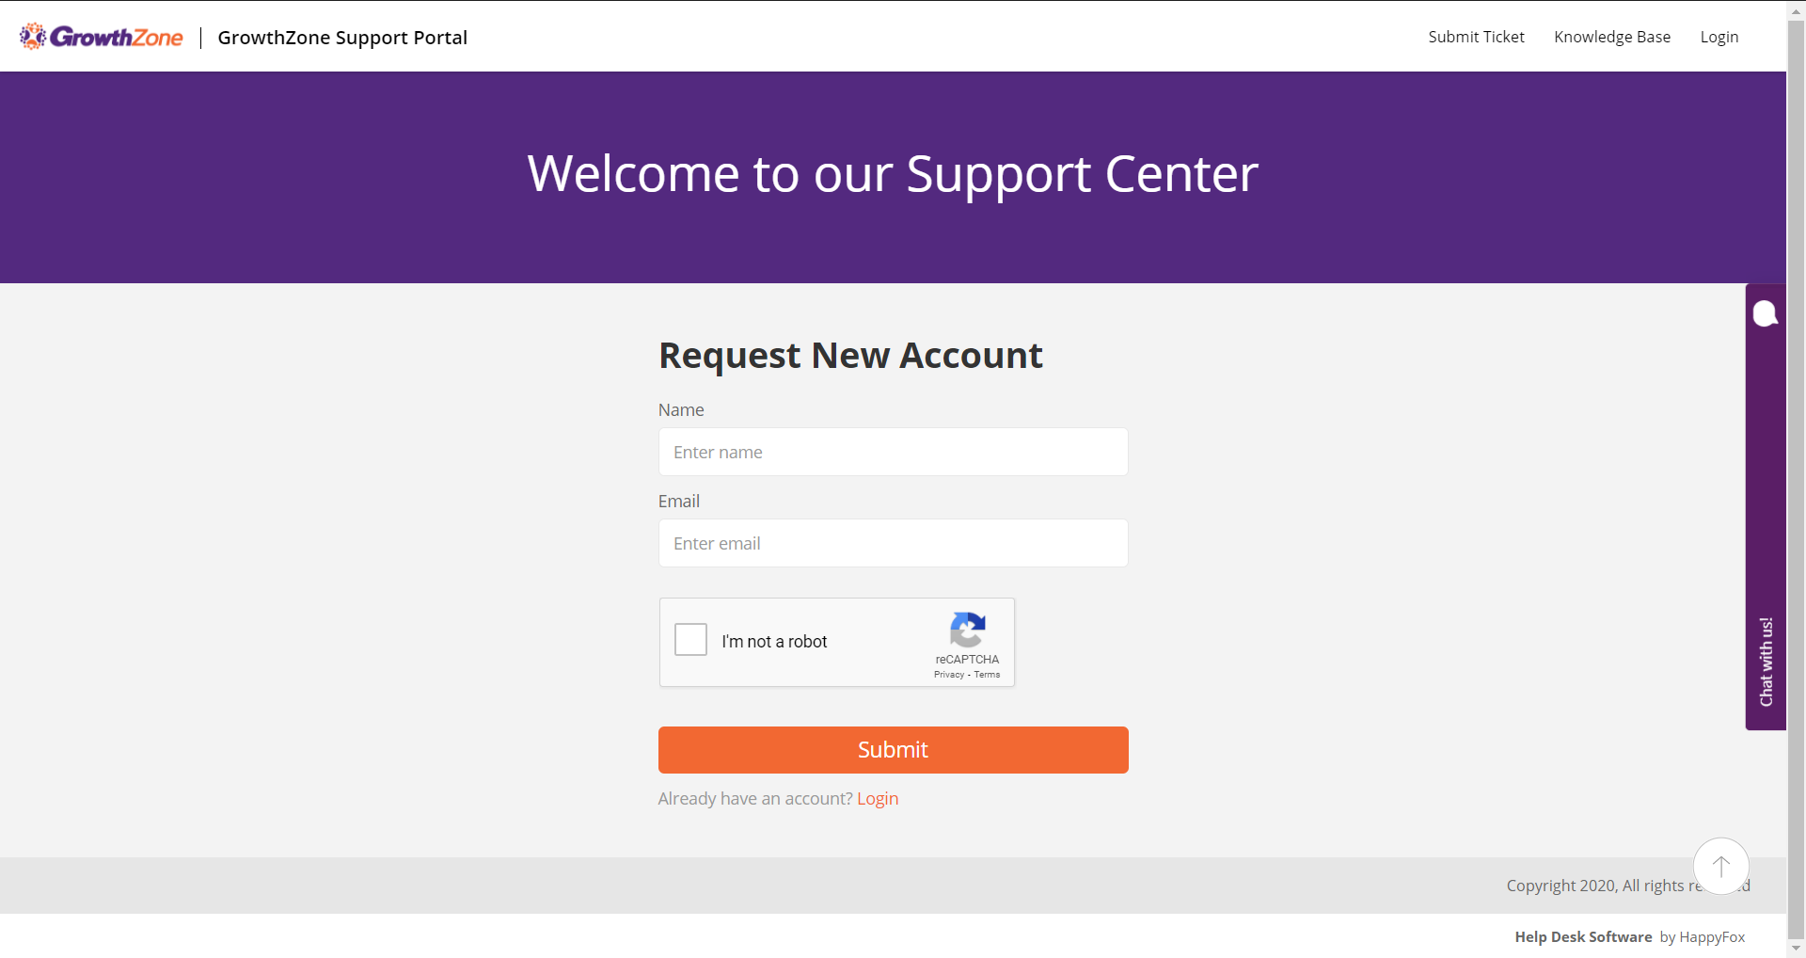Click the HappyFox footer text
The height and width of the screenshot is (958, 1806).
[1711, 936]
